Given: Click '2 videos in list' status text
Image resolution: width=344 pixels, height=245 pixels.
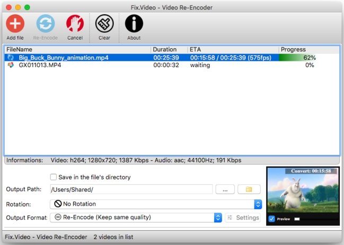Looking at the screenshot, I should tap(113, 237).
